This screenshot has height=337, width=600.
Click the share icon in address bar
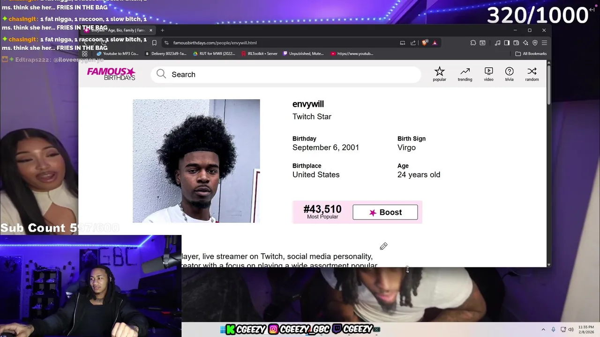click(413, 43)
